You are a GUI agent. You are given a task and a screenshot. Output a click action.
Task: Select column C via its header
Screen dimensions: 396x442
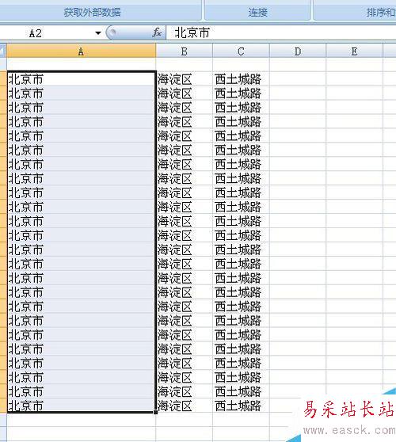point(241,51)
